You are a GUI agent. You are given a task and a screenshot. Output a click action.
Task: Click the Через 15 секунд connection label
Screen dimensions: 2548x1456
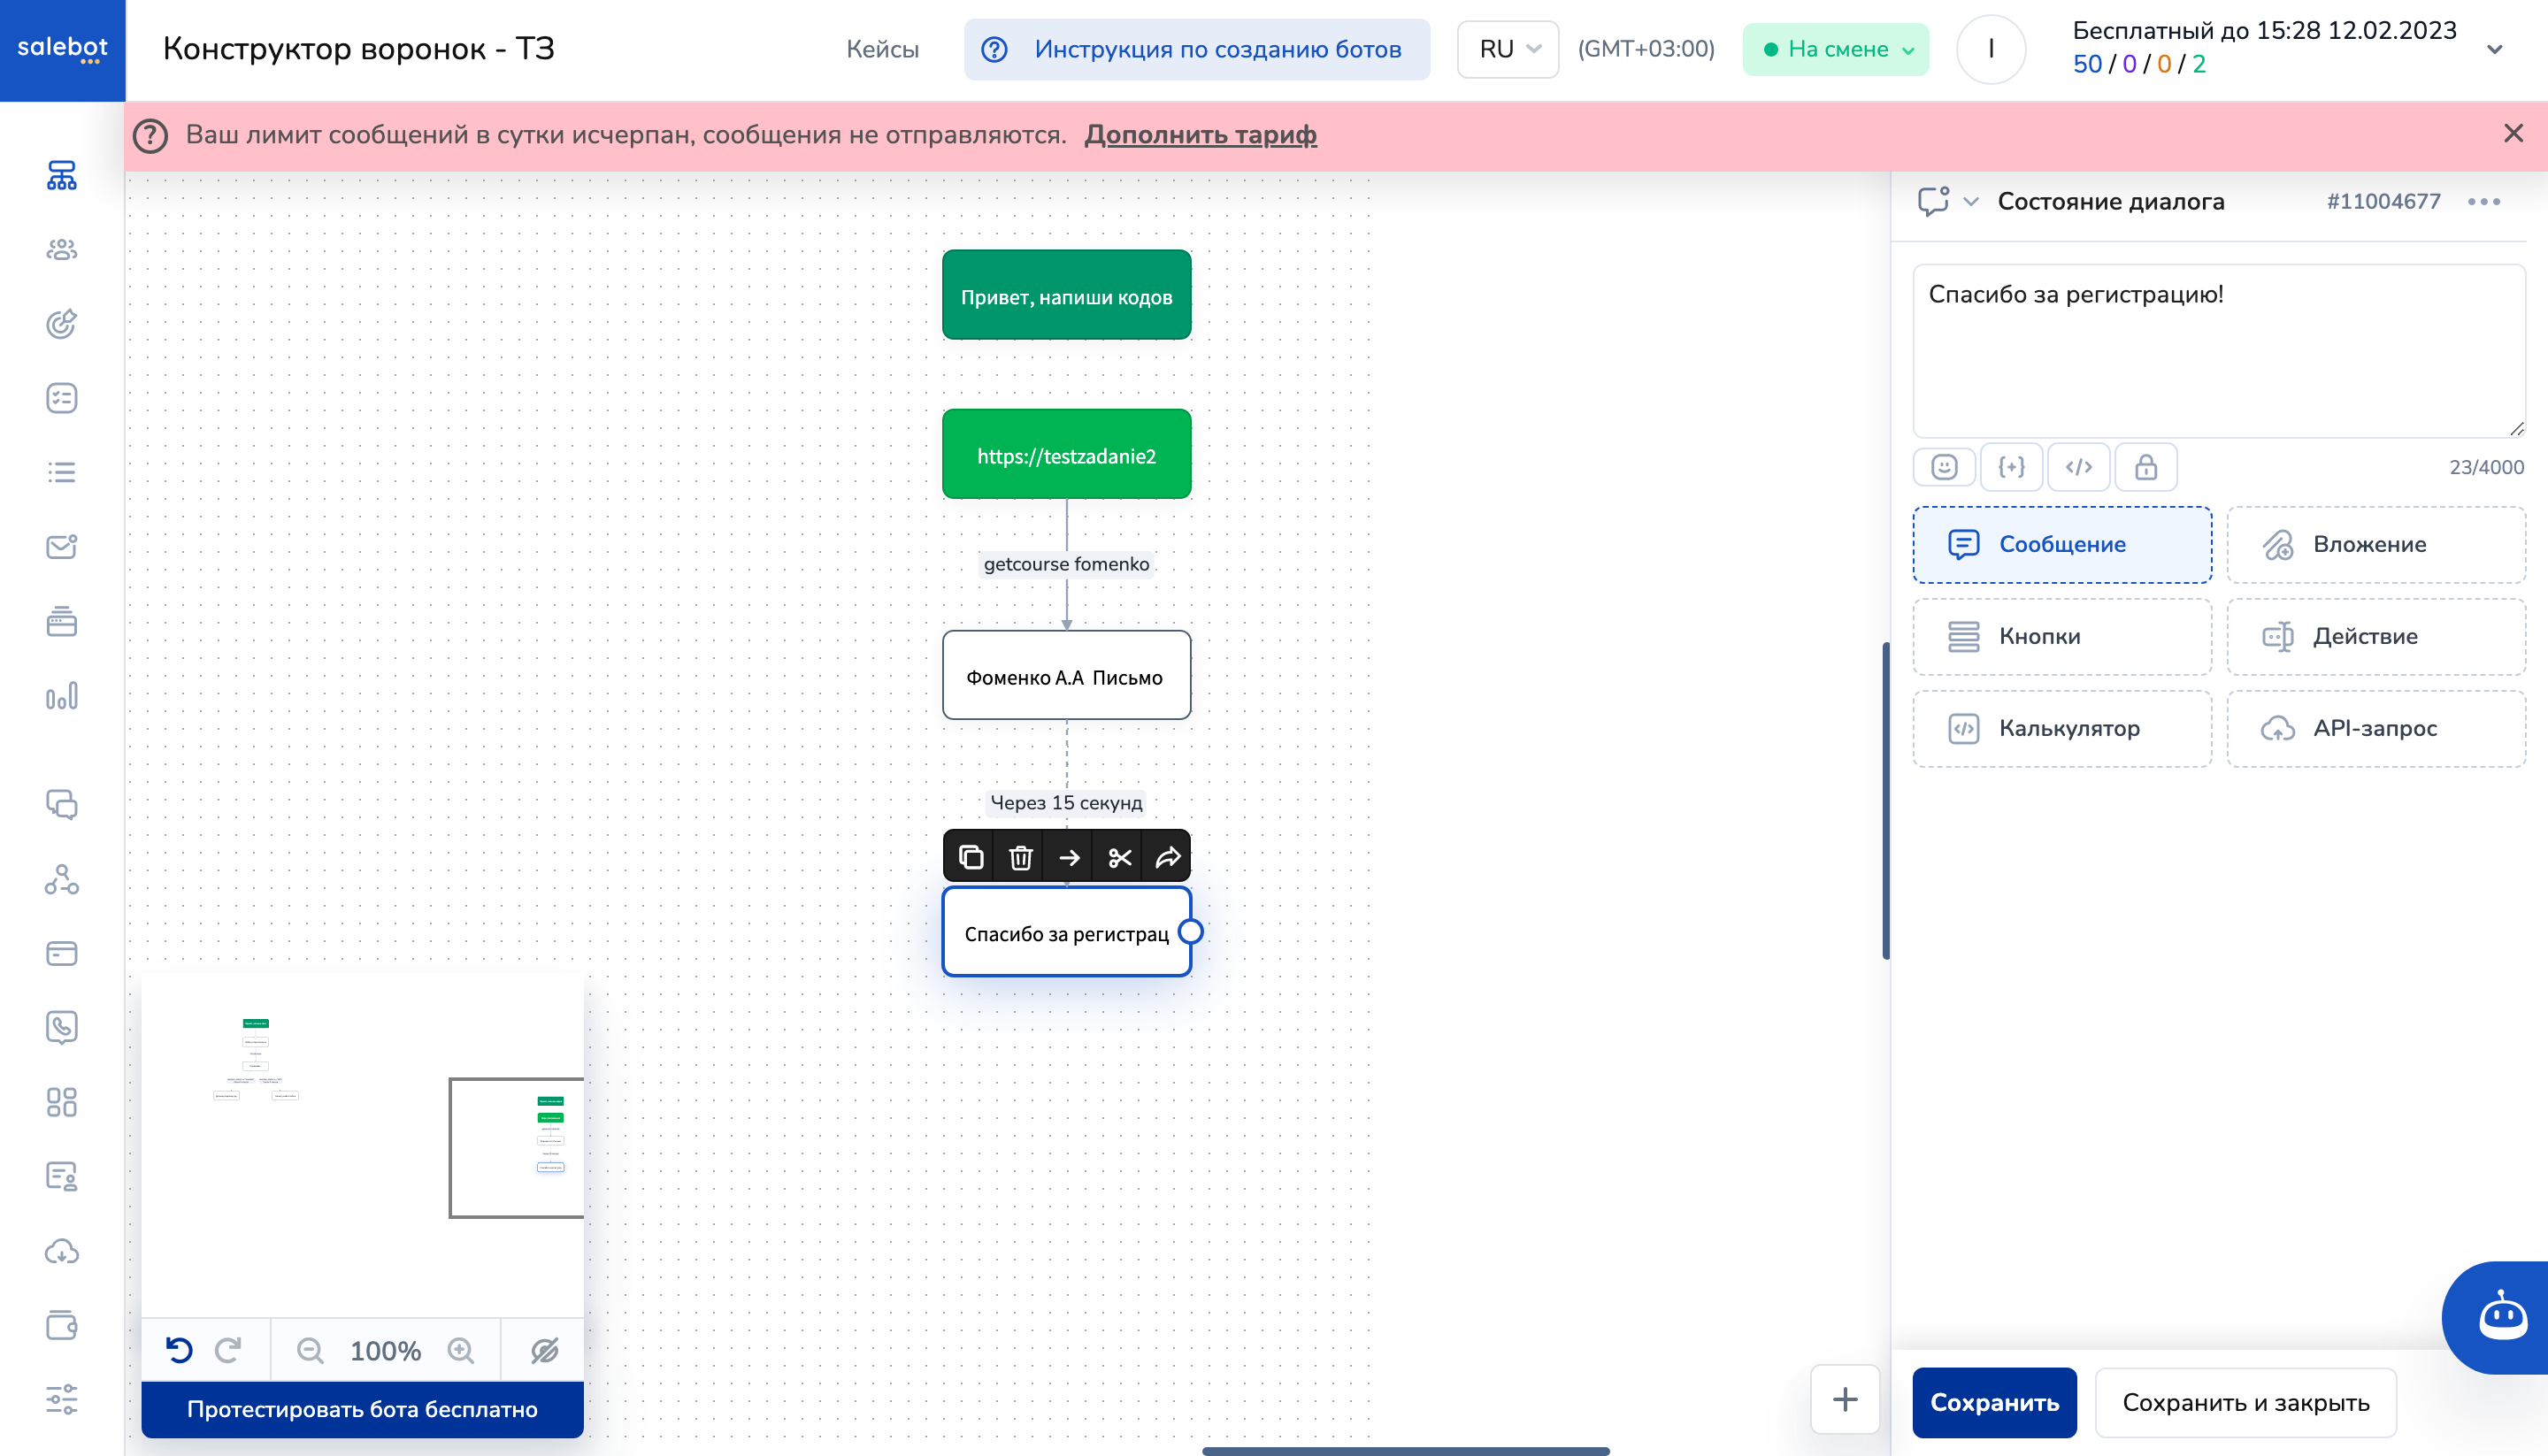(1066, 802)
